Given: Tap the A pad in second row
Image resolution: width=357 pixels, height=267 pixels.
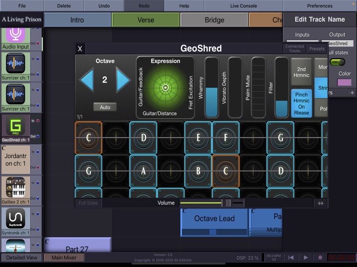Looking at the screenshot, I should tap(143, 171).
